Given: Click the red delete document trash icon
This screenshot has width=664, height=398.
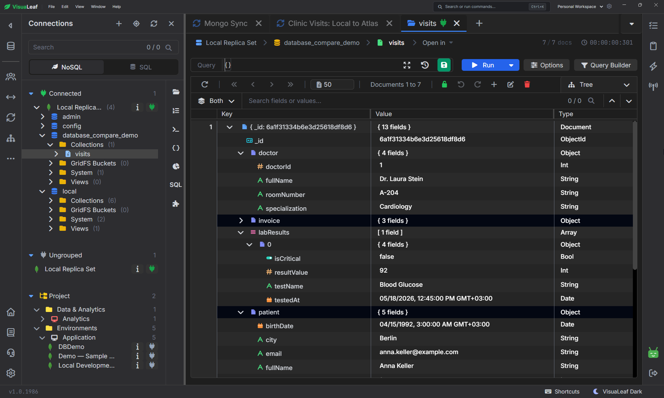Looking at the screenshot, I should tap(527, 85).
